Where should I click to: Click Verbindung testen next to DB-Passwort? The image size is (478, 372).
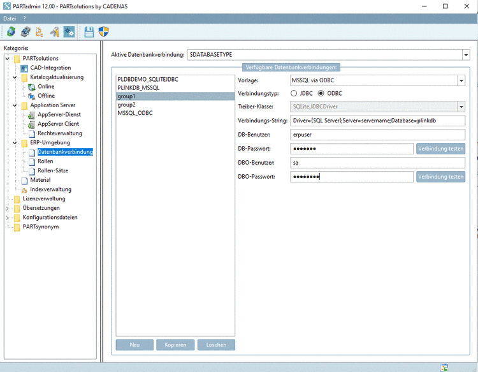tap(440, 149)
